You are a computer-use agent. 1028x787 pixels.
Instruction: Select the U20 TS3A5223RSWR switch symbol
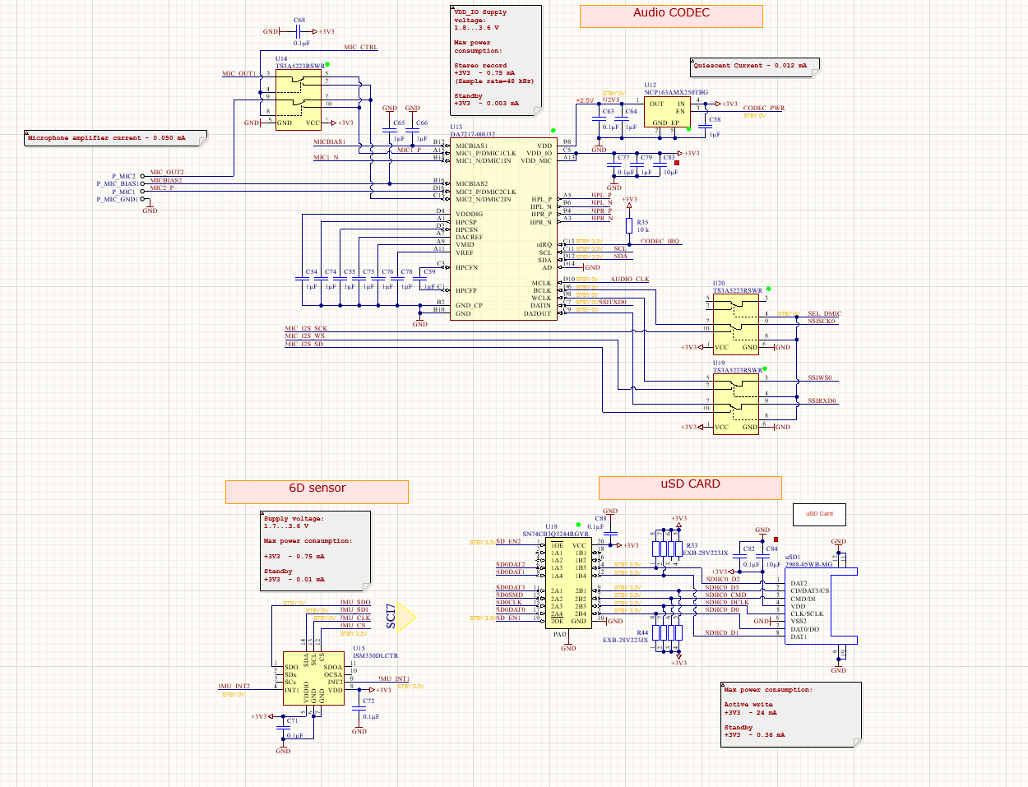click(x=736, y=325)
